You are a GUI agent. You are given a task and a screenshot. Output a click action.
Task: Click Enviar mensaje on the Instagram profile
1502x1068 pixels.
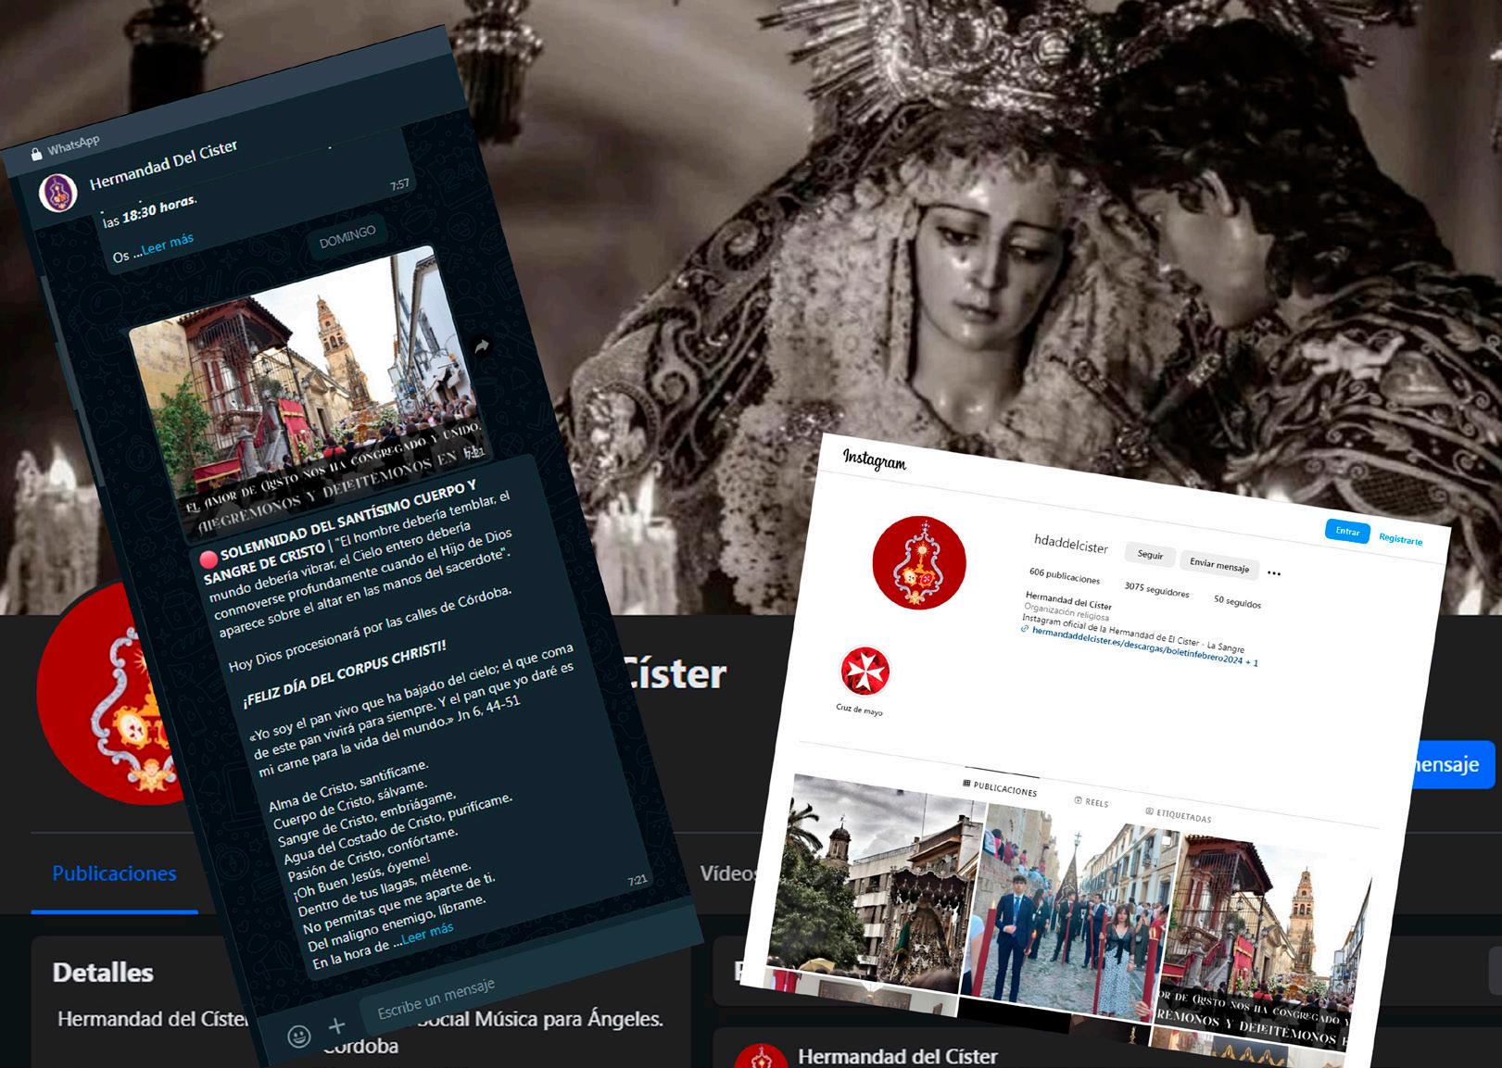click(1218, 565)
